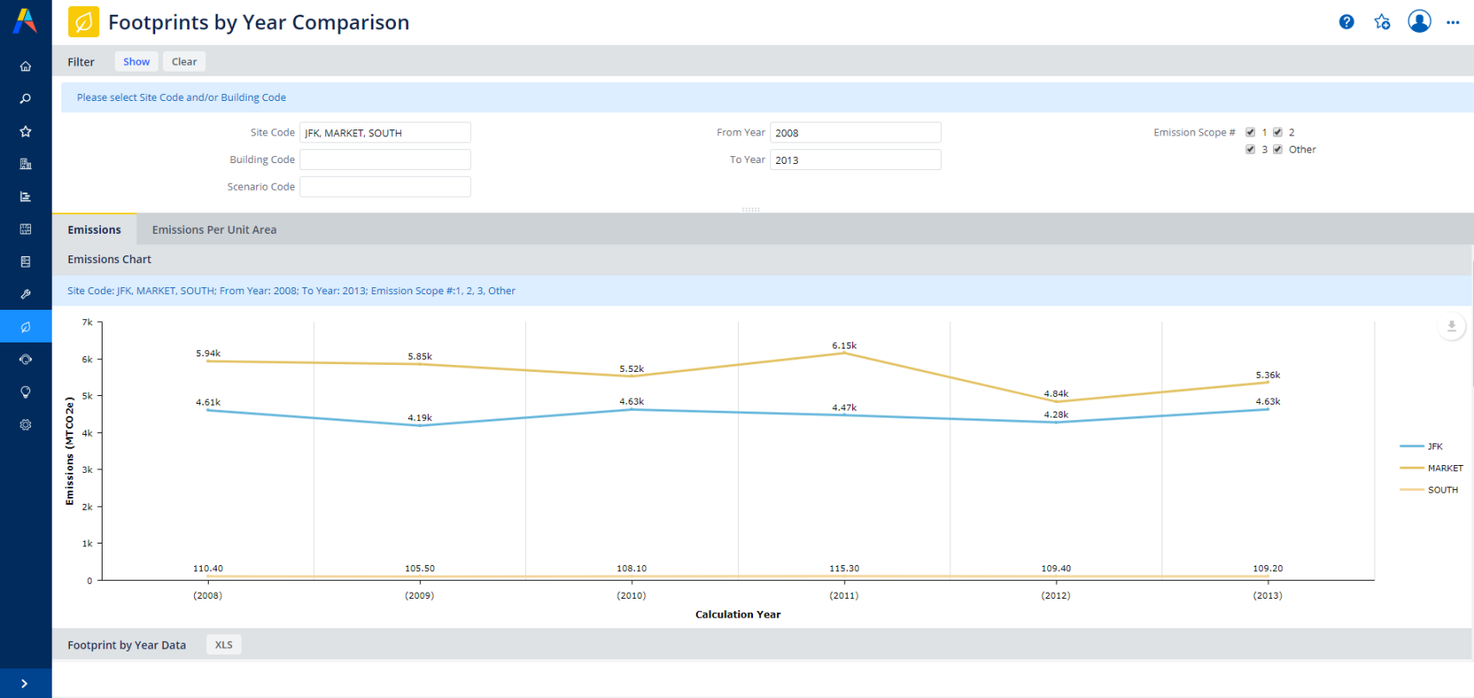This screenshot has width=1474, height=698.
Task: Select the Emissions tab
Action: click(94, 230)
